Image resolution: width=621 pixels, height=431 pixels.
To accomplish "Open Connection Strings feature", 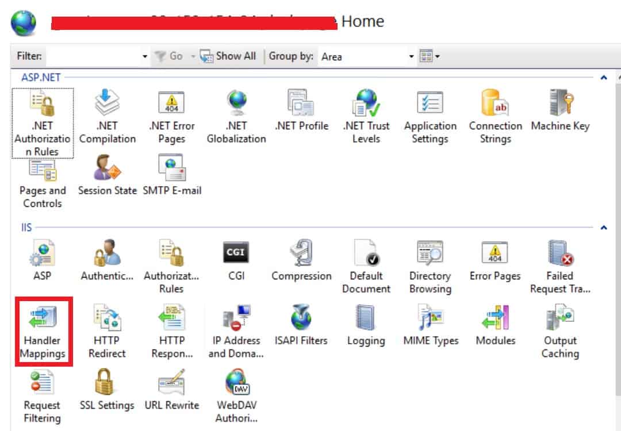I will (x=496, y=117).
